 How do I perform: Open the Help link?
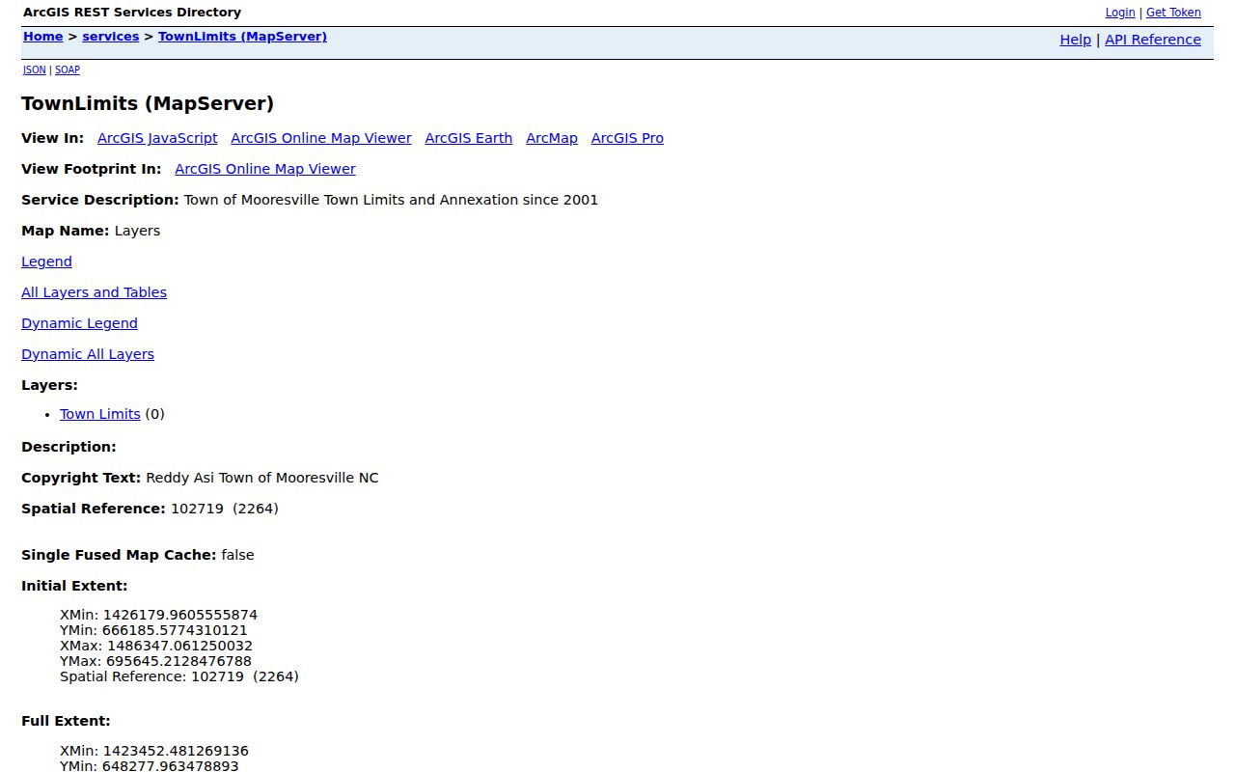click(1076, 40)
